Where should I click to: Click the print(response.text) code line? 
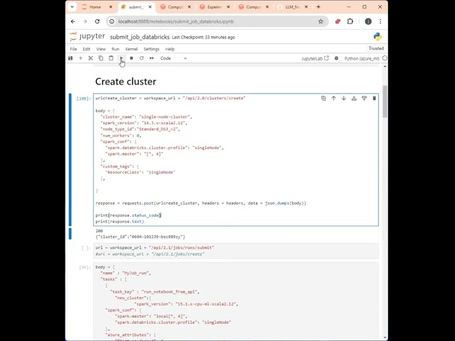[119, 222]
